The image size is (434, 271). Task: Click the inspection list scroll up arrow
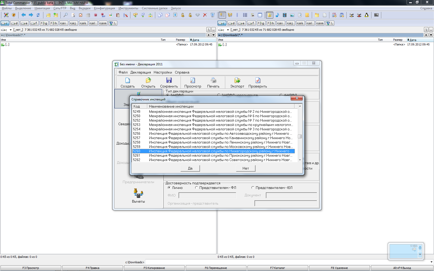pos(300,106)
